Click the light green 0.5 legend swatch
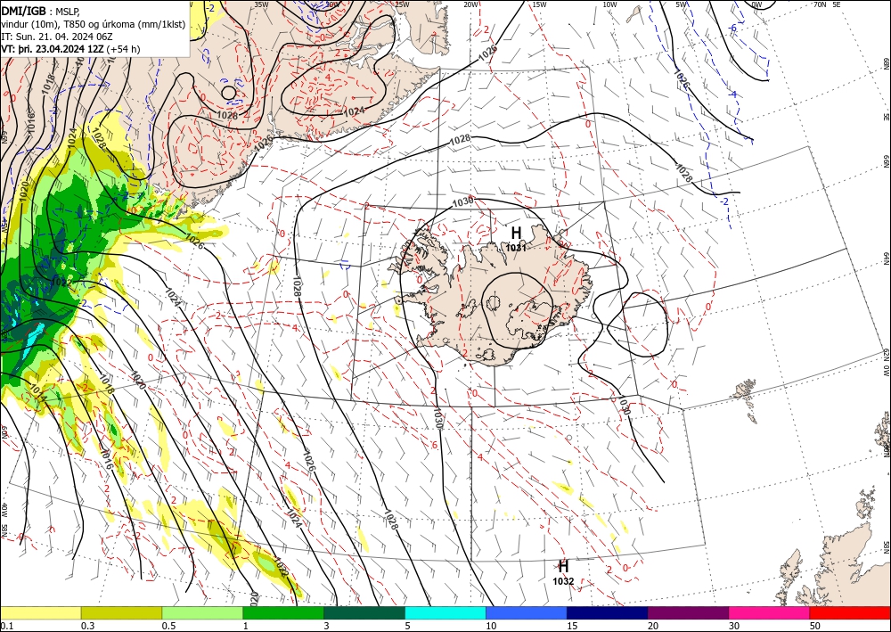This screenshot has height=632, width=891. [202, 612]
